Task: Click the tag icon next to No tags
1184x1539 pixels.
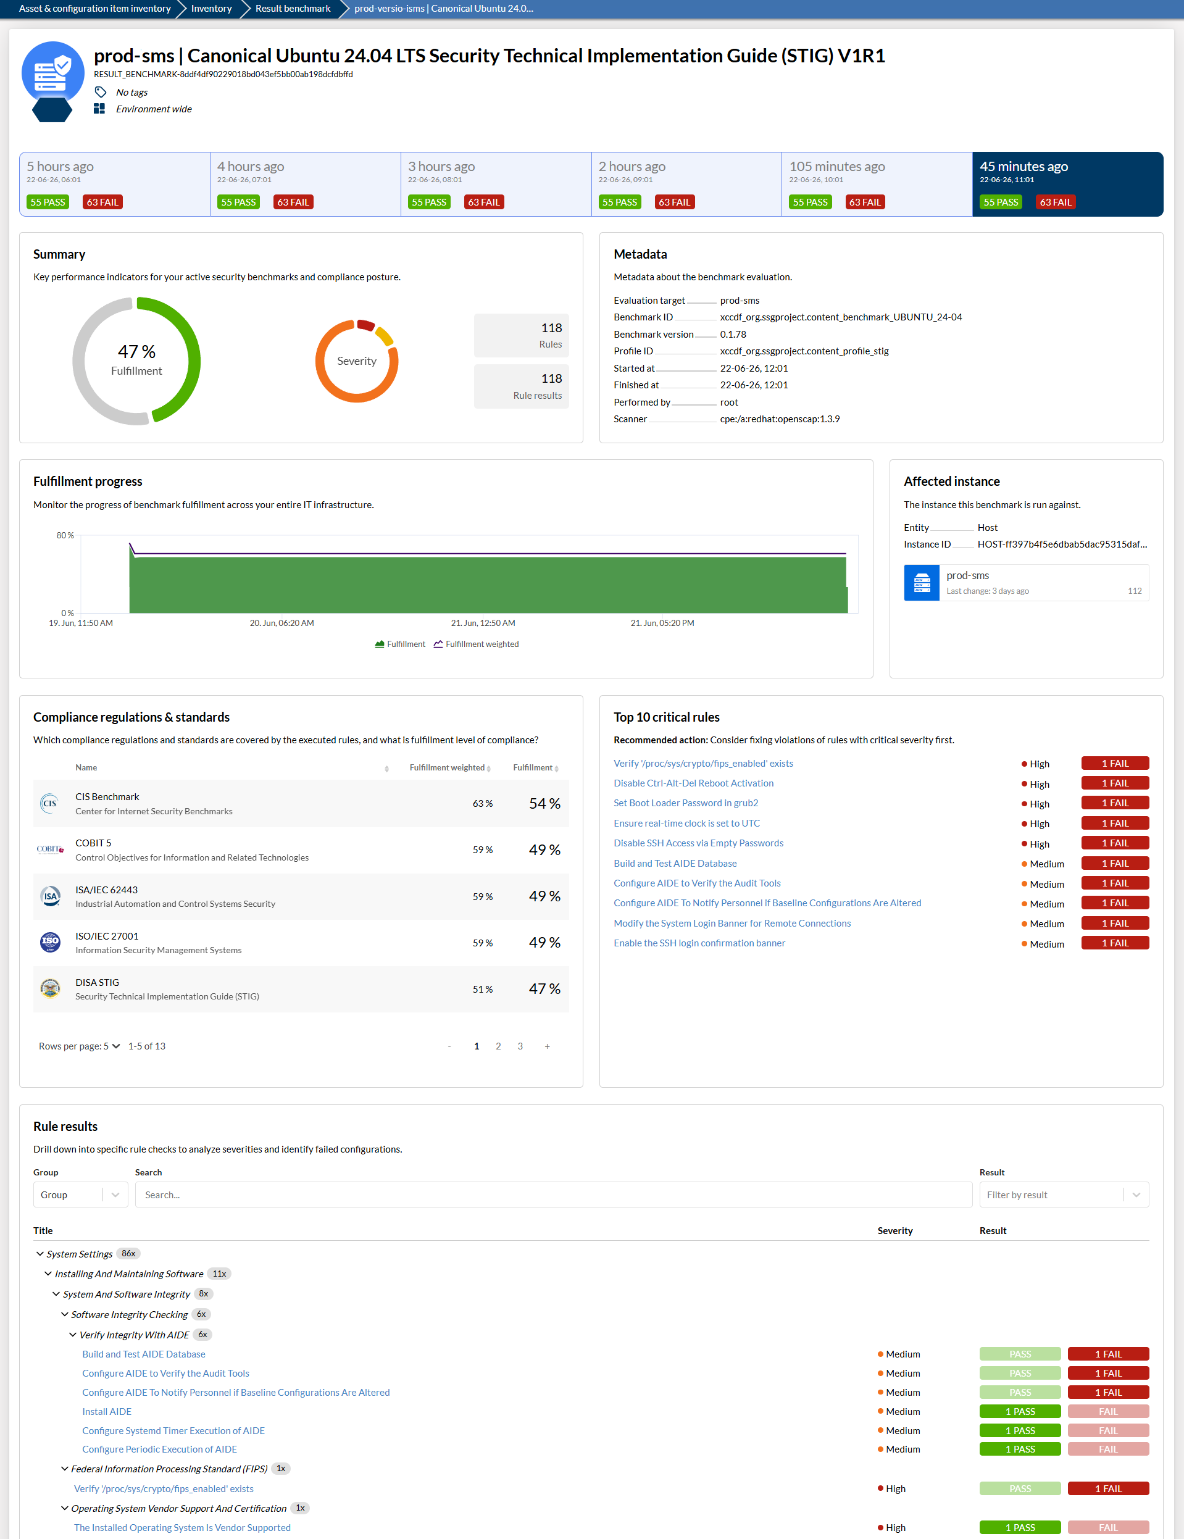Action: (100, 93)
